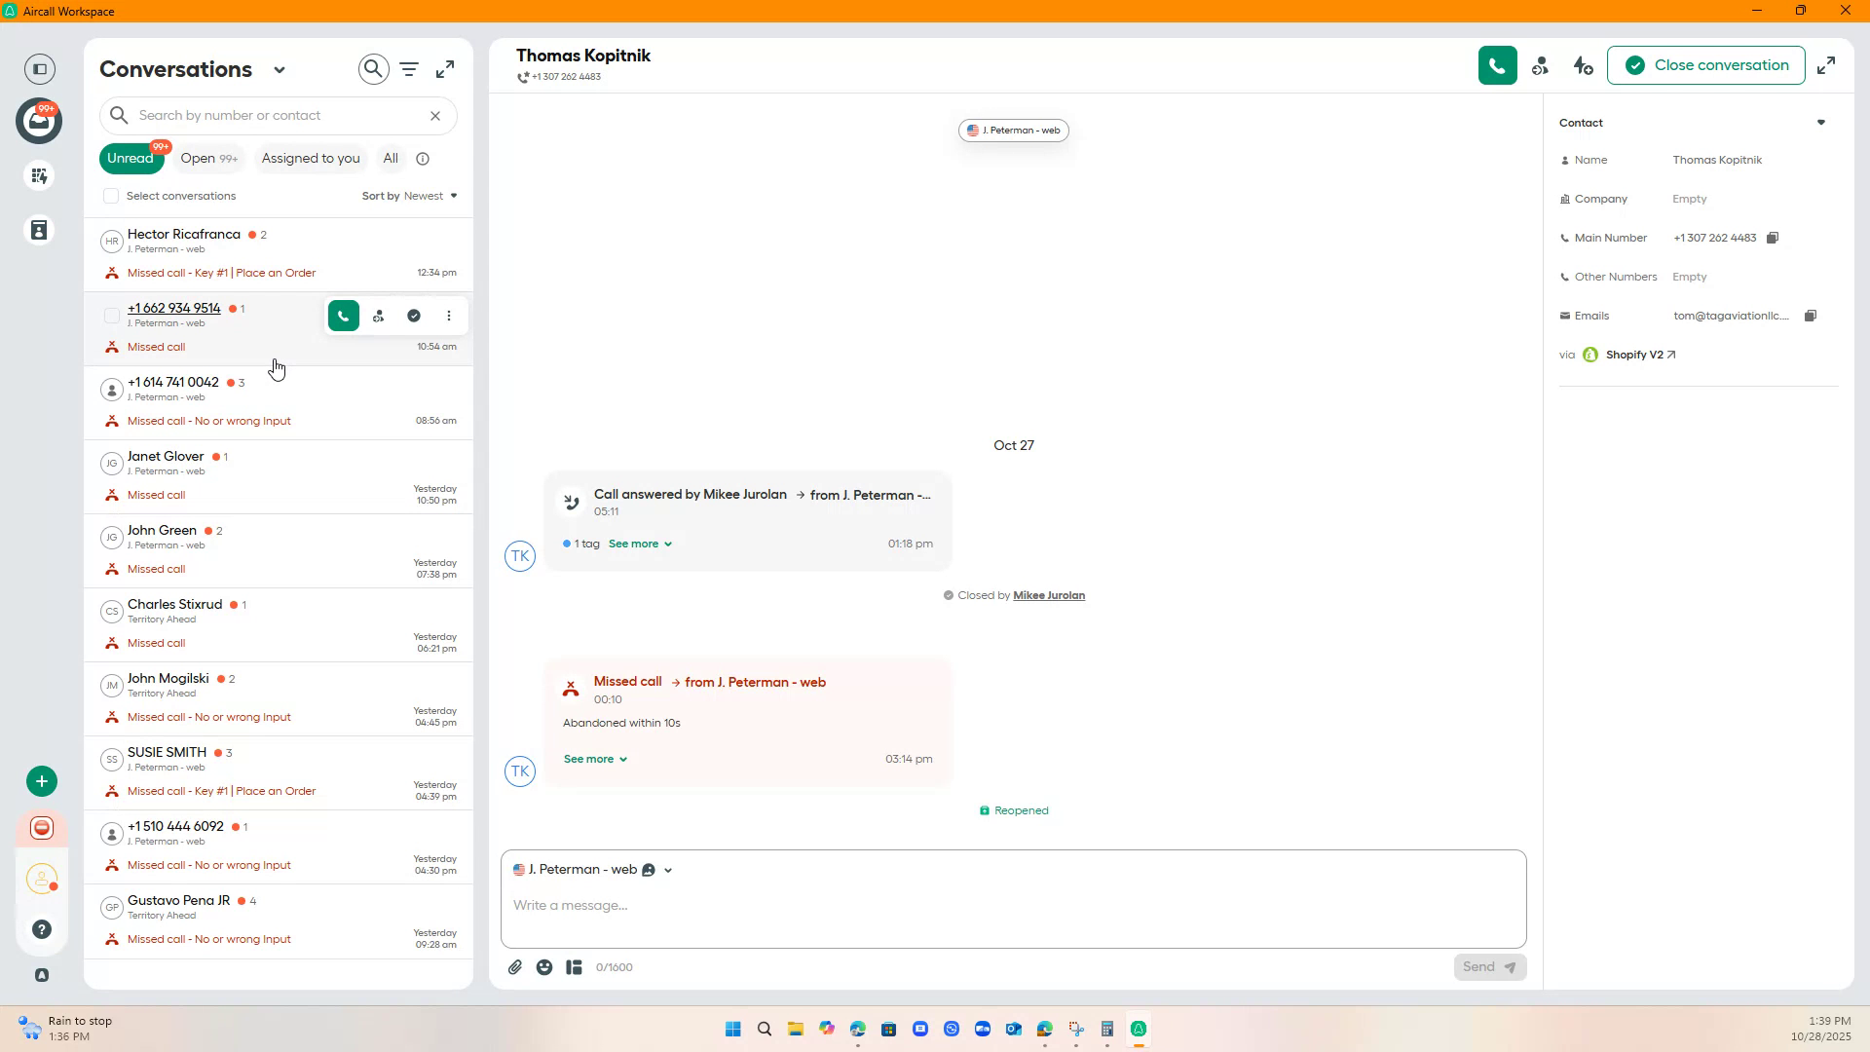Select the Unread filter tab
Screen dimensions: 1870x1052
pos(131,158)
